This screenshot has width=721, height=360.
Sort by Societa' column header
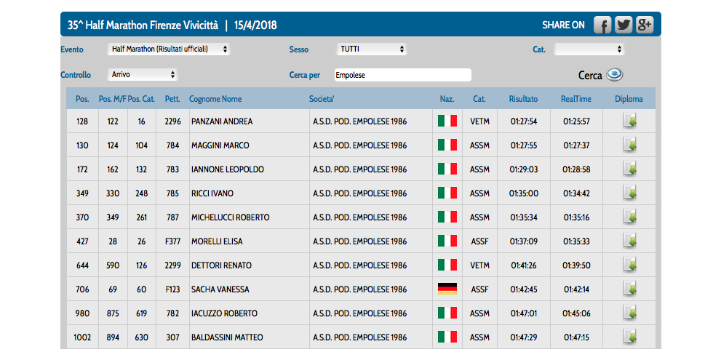(x=322, y=99)
